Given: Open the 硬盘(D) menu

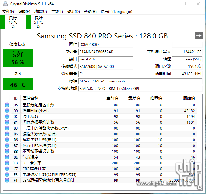Looking at the screenshot, I should (73, 12).
